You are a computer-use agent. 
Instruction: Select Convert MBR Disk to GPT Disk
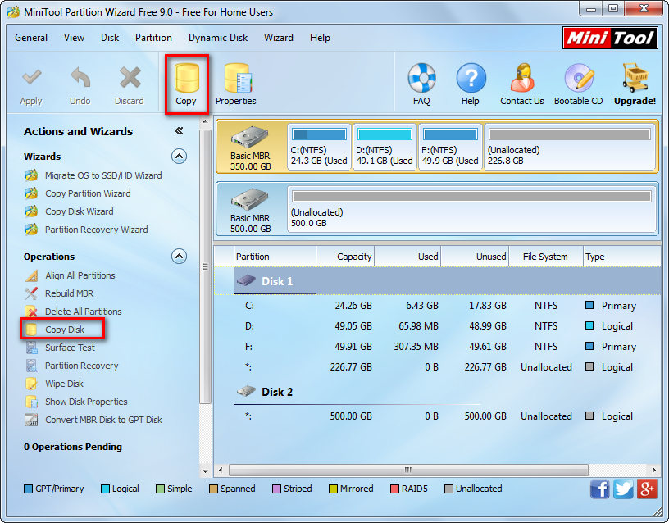(x=103, y=420)
